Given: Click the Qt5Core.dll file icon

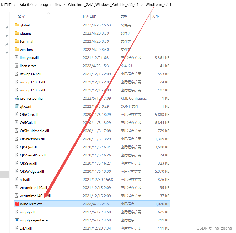Looking at the screenshot, I should [x=17, y=114].
